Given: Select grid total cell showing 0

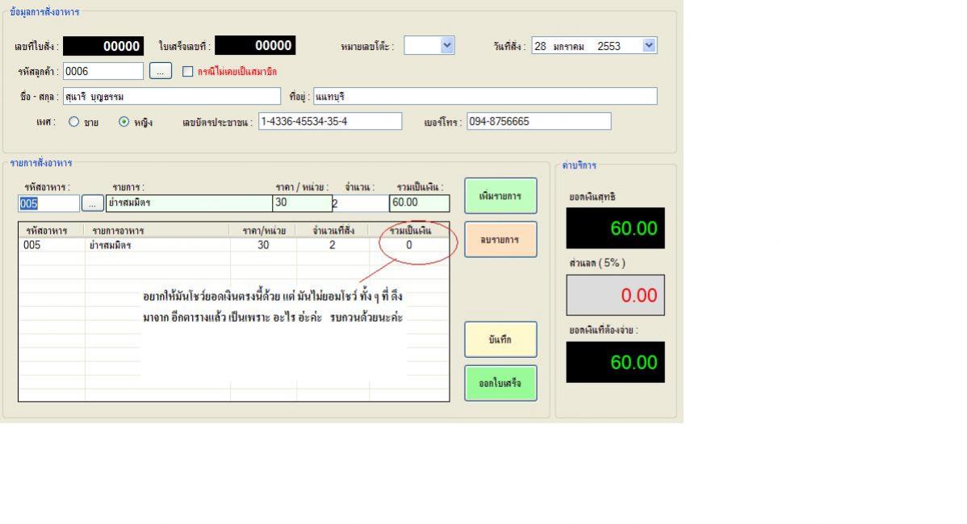Looking at the screenshot, I should pos(409,245).
